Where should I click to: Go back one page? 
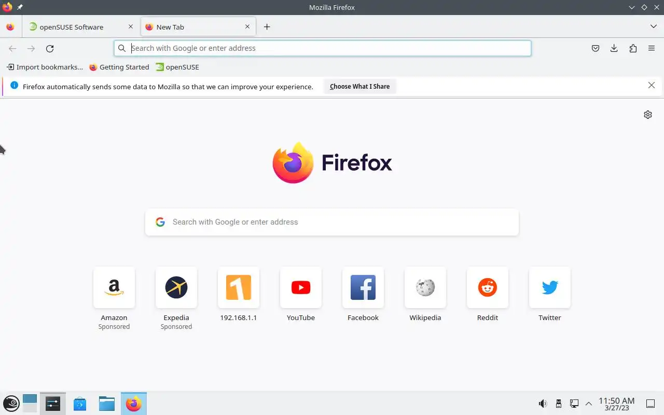12,48
